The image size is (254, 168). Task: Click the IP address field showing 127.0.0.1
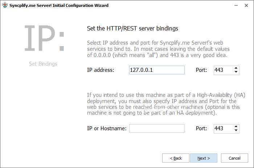tap(157, 70)
